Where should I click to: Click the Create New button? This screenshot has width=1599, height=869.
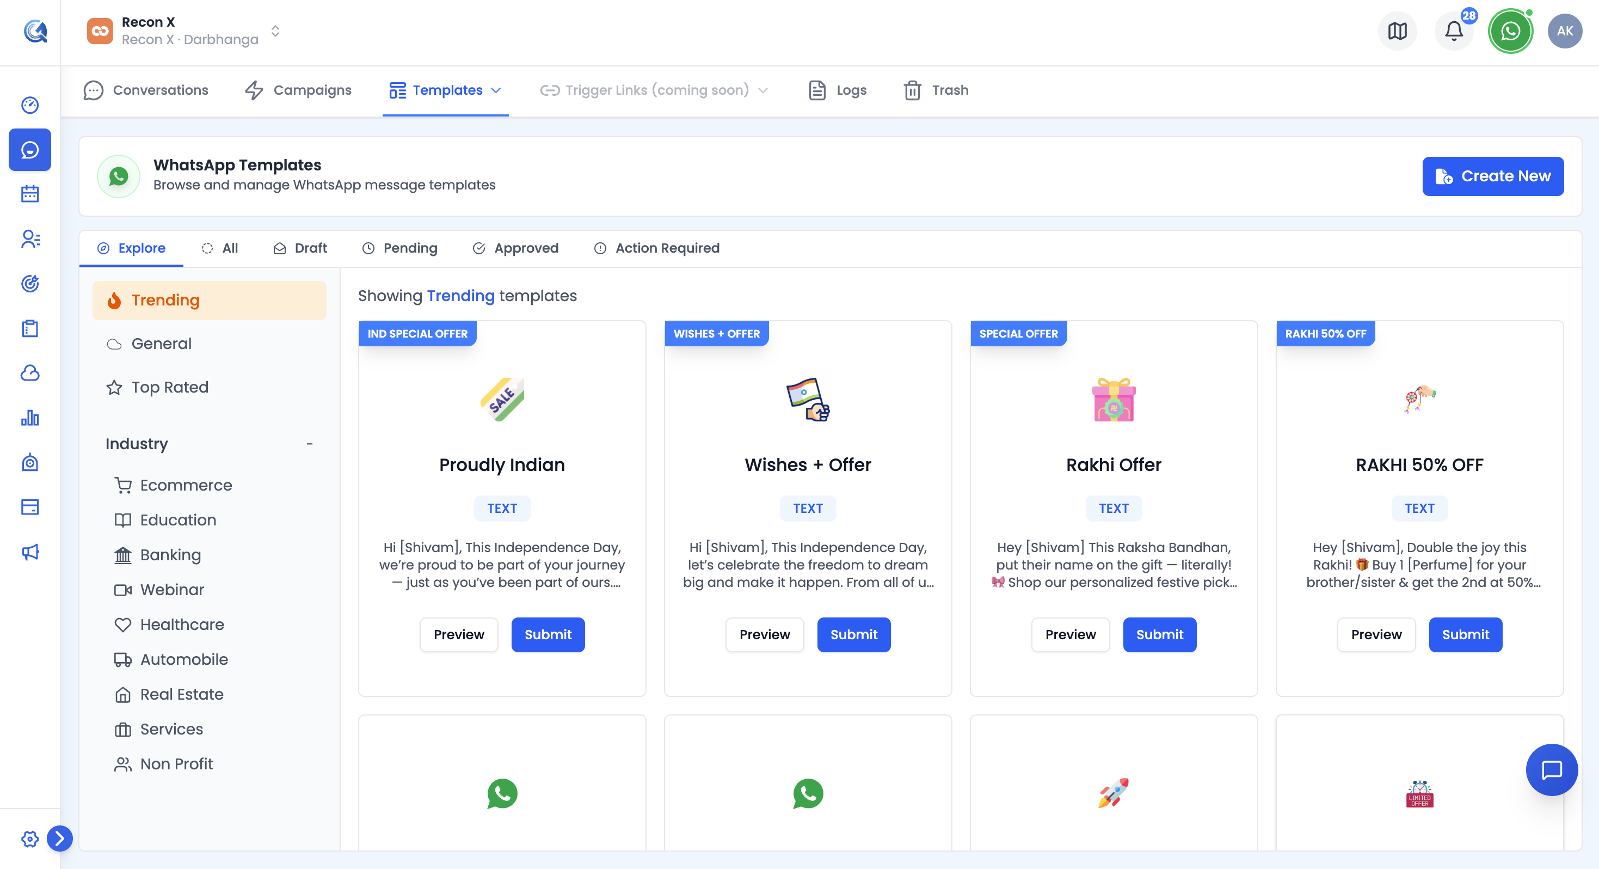tap(1493, 176)
